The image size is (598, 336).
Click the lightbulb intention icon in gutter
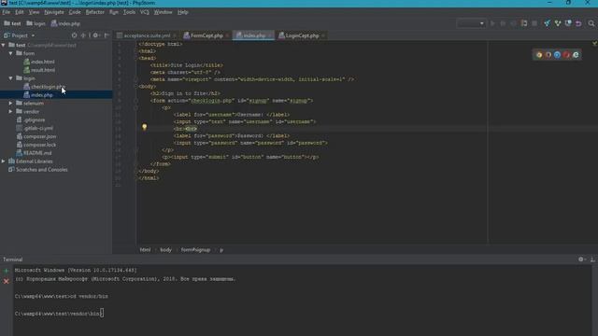coord(144,127)
